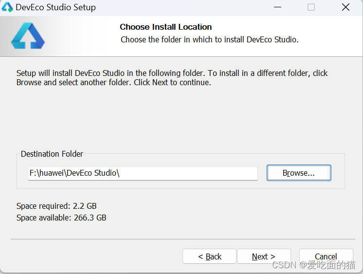Return with the < Back button

209,256
